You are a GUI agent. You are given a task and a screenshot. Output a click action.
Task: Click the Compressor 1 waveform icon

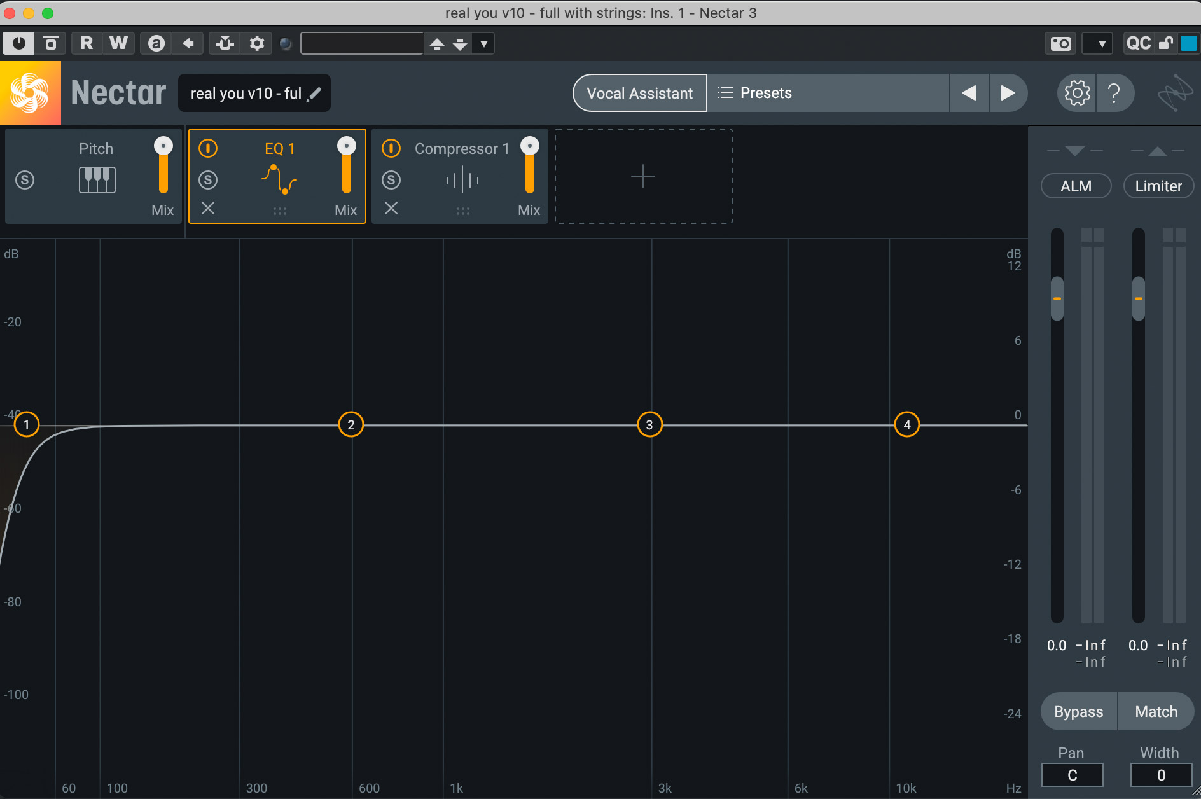pos(462,180)
